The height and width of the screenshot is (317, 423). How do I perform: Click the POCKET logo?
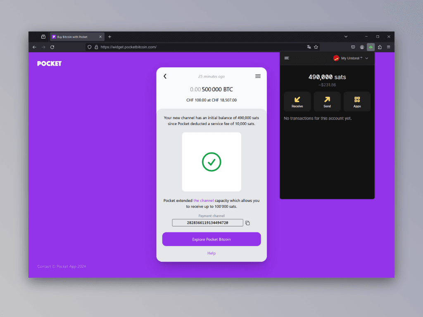(50, 64)
